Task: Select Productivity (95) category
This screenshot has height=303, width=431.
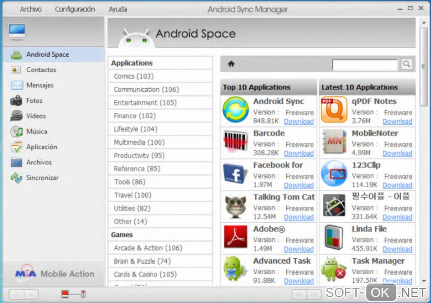Action: pyautogui.click(x=160, y=156)
